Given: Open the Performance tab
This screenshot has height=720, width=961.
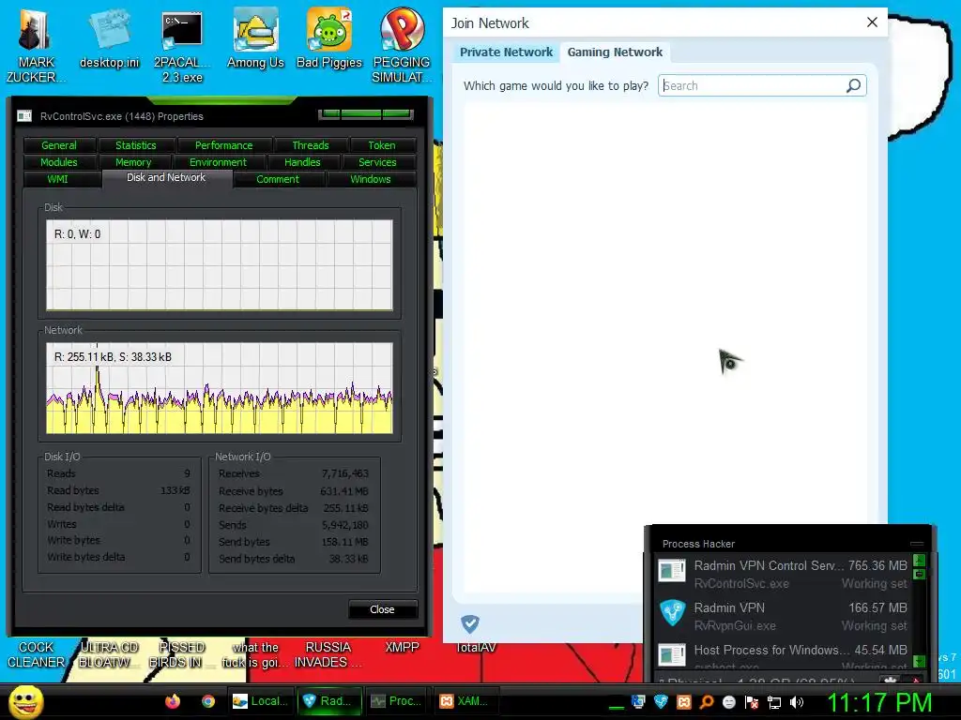Looking at the screenshot, I should tap(223, 145).
